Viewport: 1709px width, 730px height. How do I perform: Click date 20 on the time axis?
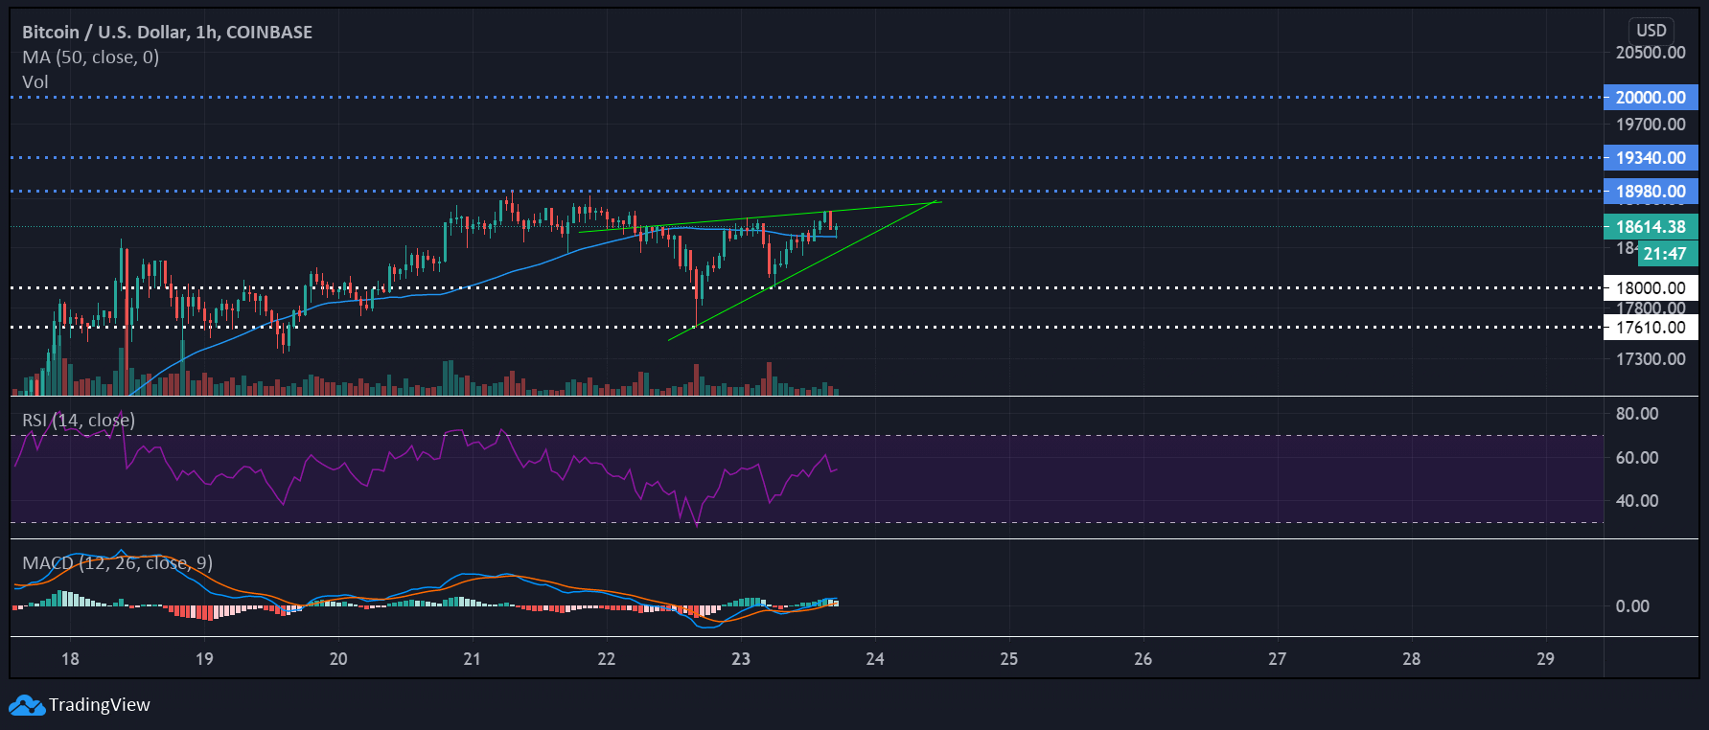[x=338, y=659]
